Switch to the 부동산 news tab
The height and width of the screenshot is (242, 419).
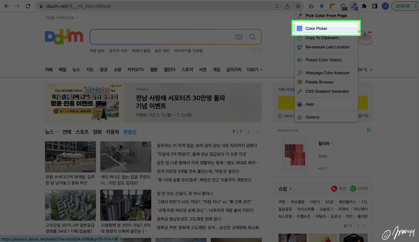[x=130, y=132]
